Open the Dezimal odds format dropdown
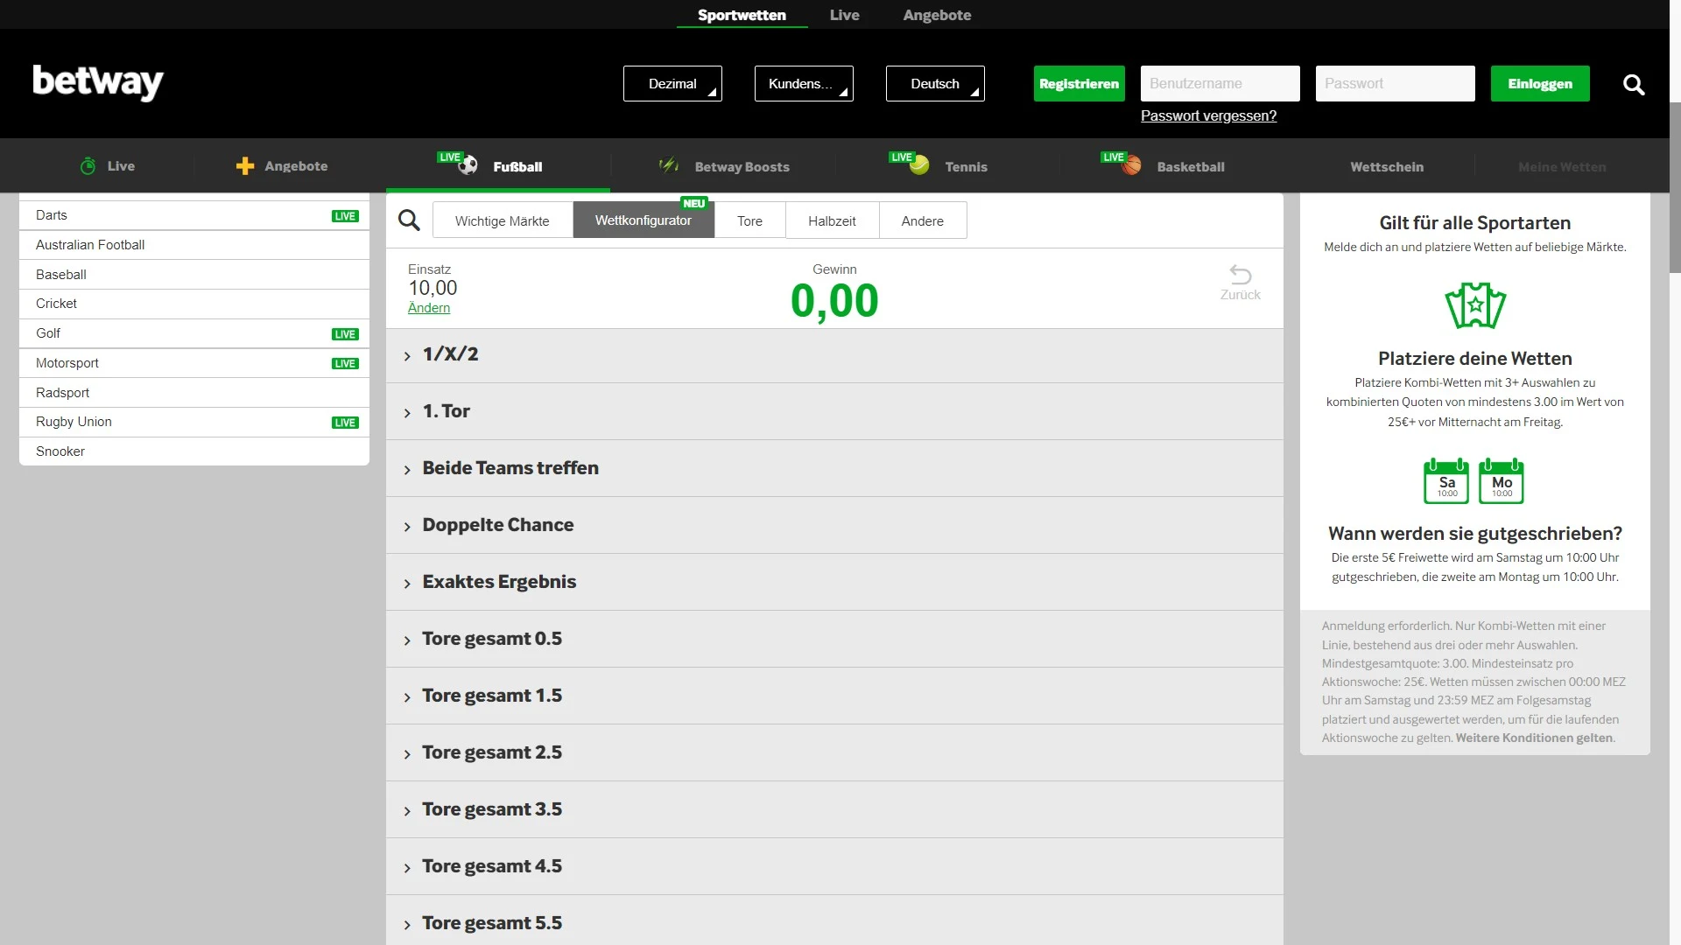The image size is (1681, 945). (672, 83)
